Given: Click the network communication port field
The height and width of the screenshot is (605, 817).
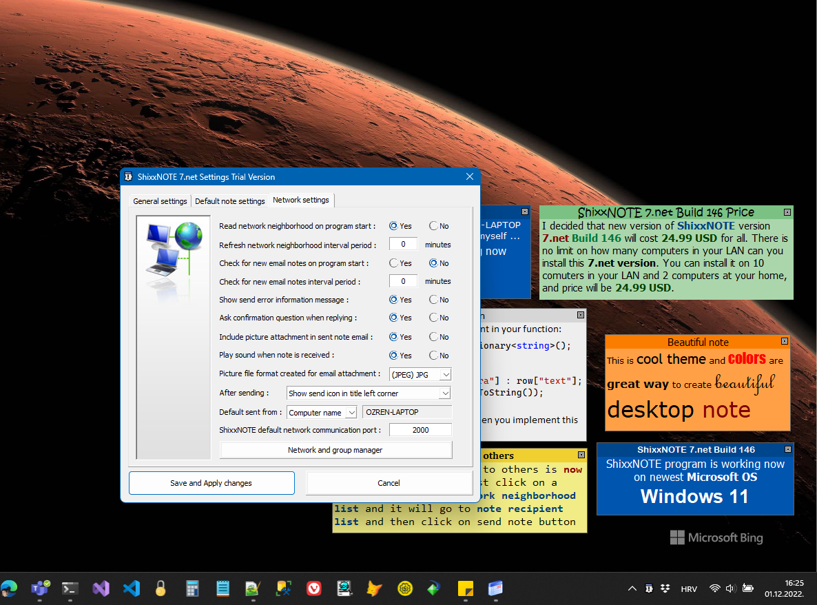Looking at the screenshot, I should 420,429.
